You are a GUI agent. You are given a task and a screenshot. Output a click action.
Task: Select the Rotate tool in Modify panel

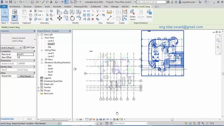pyautogui.click(x=72, y=18)
